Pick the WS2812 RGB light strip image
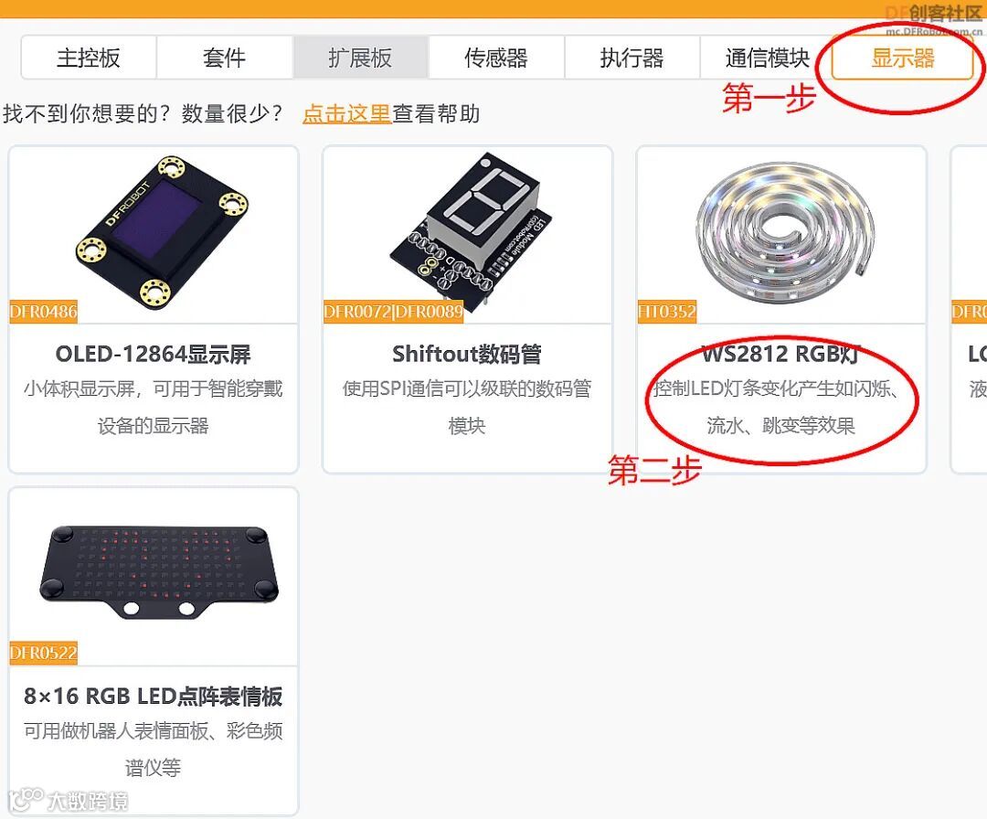The width and height of the screenshot is (987, 819). coord(785,231)
